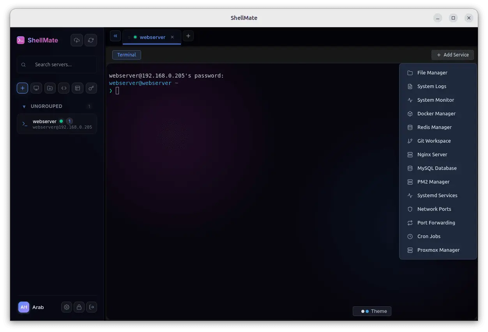The image size is (488, 332).
Task: Maximize the ShellMate window
Action: coord(453,18)
